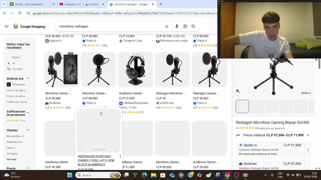
Task: Show hidden system tray icons
Action: 265,175
